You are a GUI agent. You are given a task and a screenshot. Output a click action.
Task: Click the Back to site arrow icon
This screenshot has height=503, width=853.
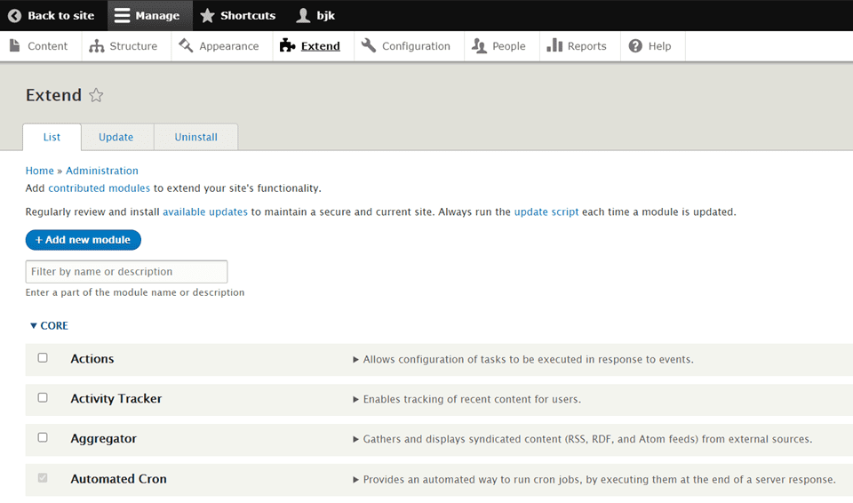[15, 15]
